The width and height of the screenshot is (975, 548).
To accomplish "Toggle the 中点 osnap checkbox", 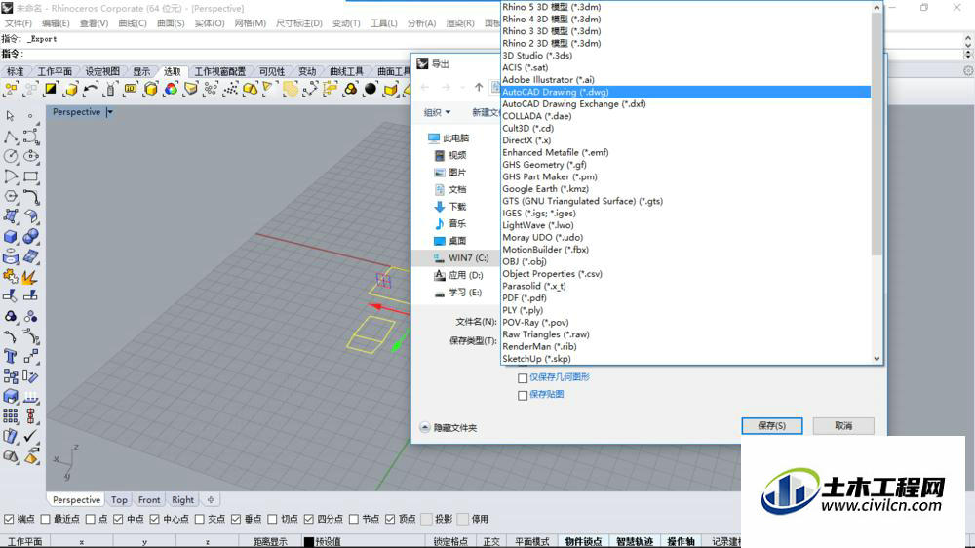I will click(x=118, y=519).
